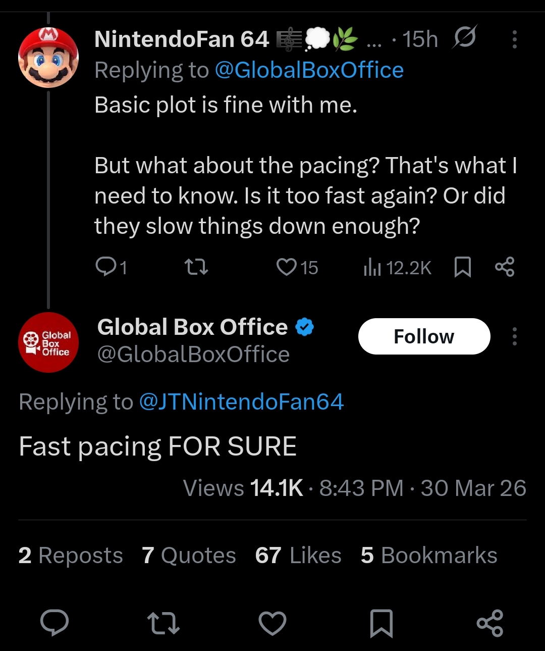Like NintendoFan 64's reply with 15 likes

(x=297, y=267)
